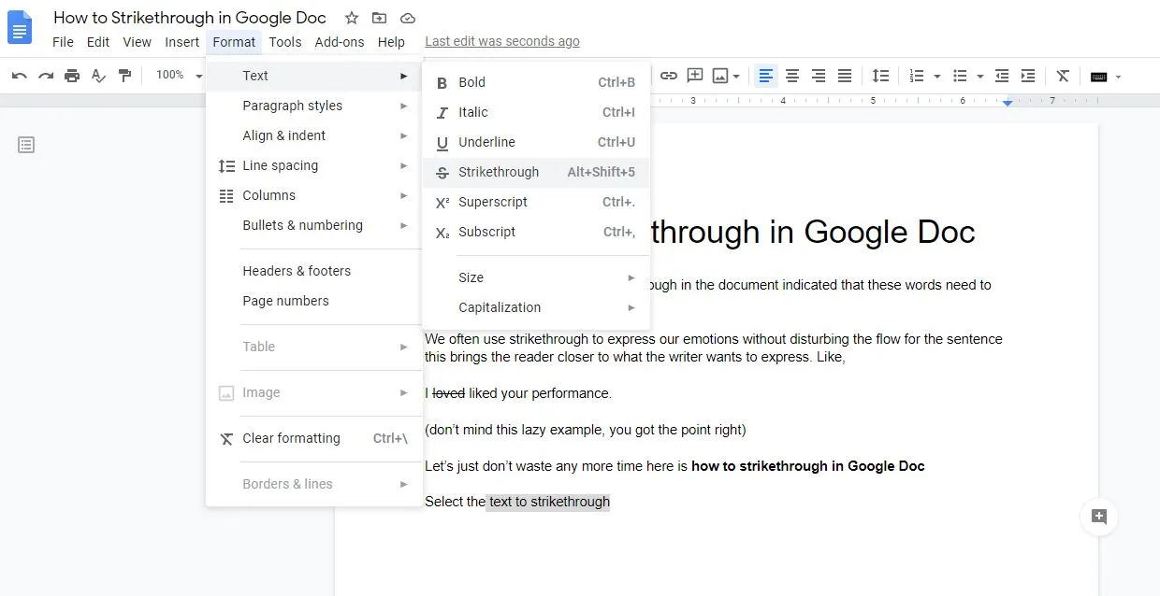The width and height of the screenshot is (1160, 596).
Task: Open the Input tools dropdown arrow
Action: [x=1118, y=77]
